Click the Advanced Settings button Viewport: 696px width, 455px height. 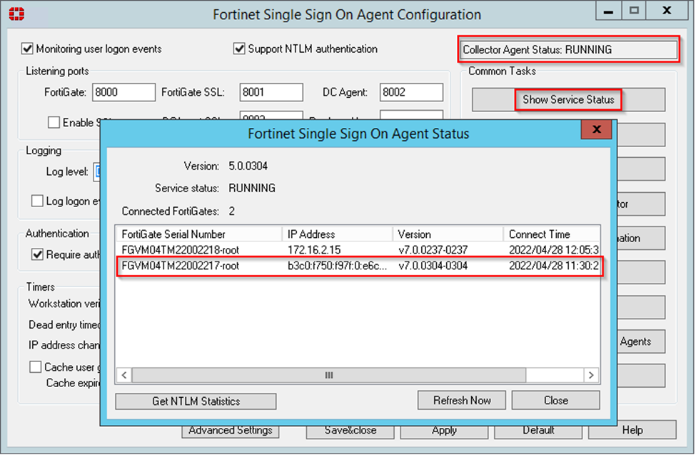(x=231, y=430)
